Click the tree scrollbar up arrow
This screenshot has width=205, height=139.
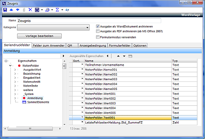64,61
